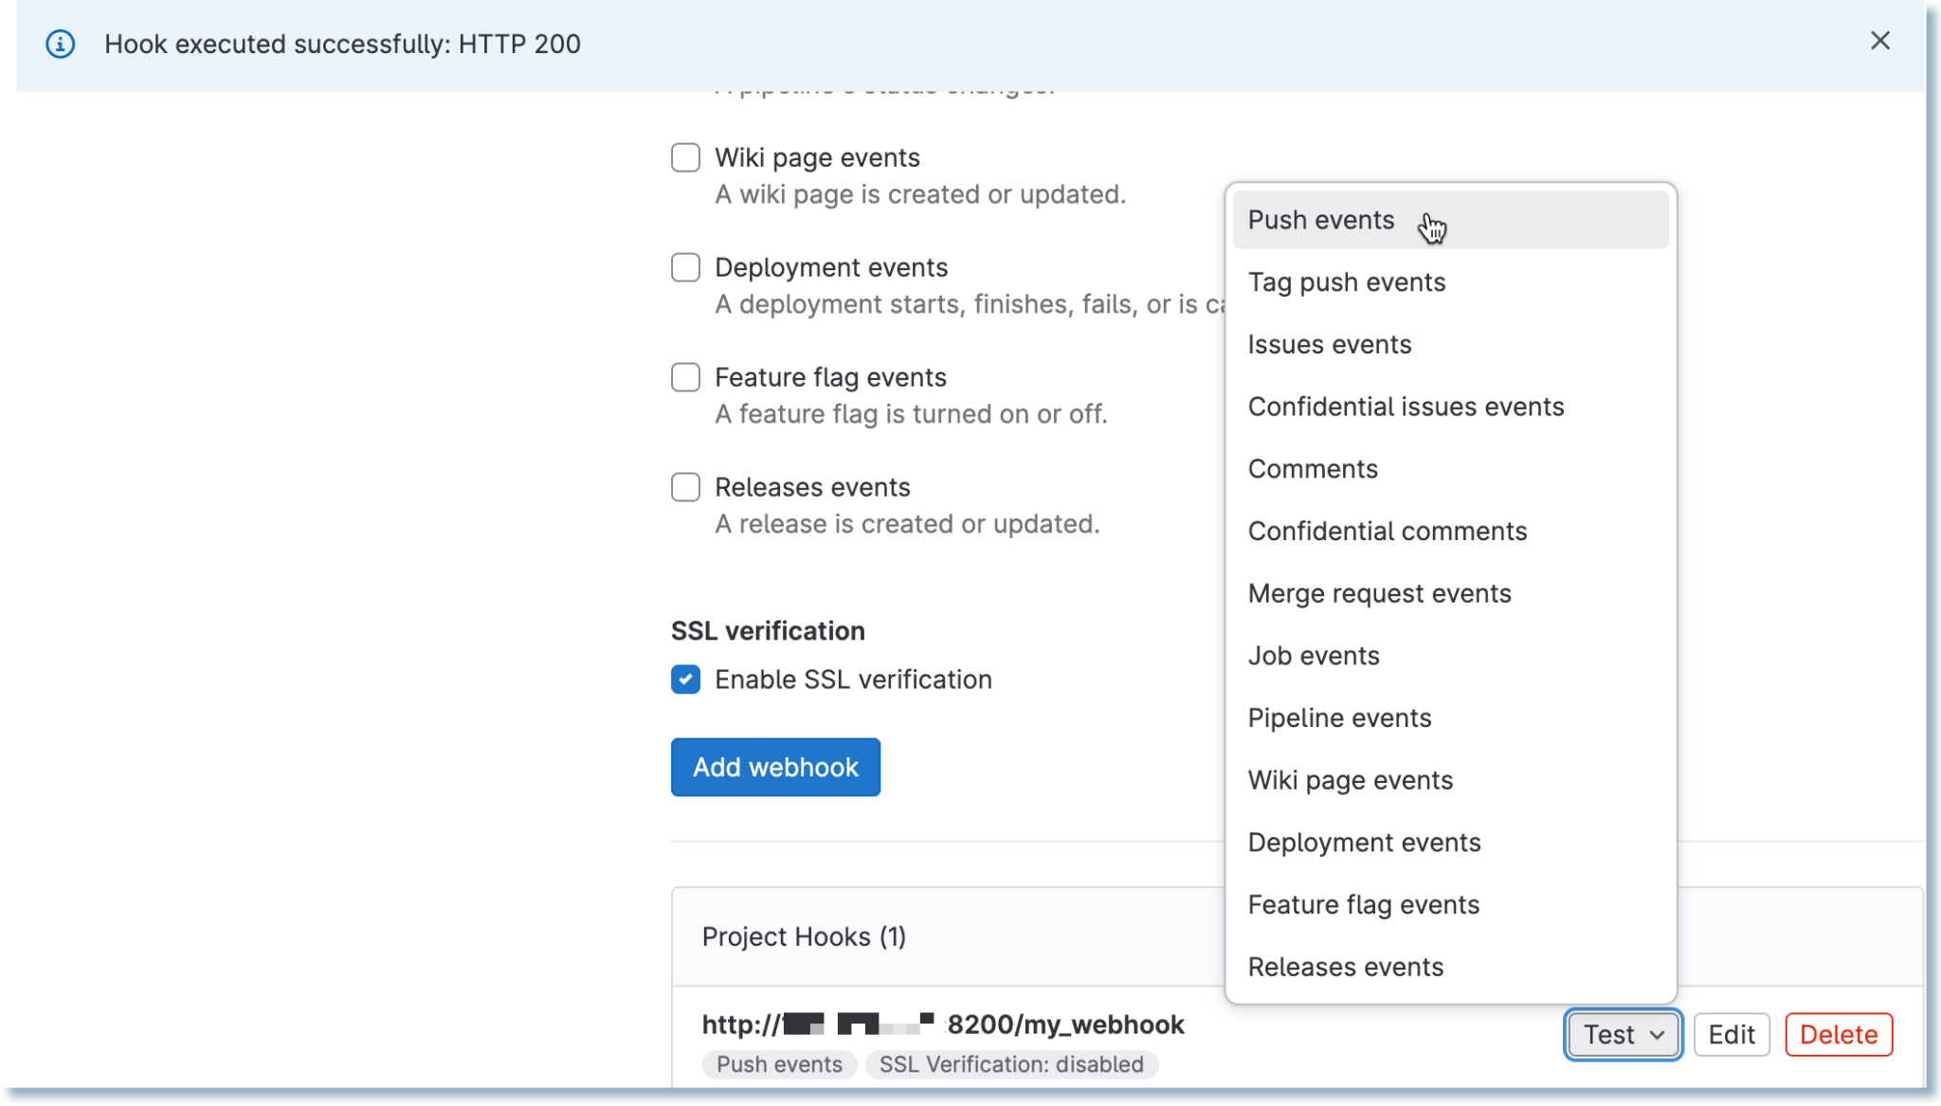Select Issues events in dropdown menu
Screen dimensions: 1941x1106
tap(1329, 344)
